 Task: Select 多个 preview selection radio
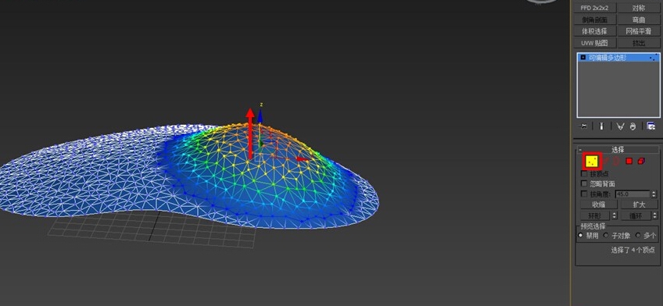click(x=638, y=236)
